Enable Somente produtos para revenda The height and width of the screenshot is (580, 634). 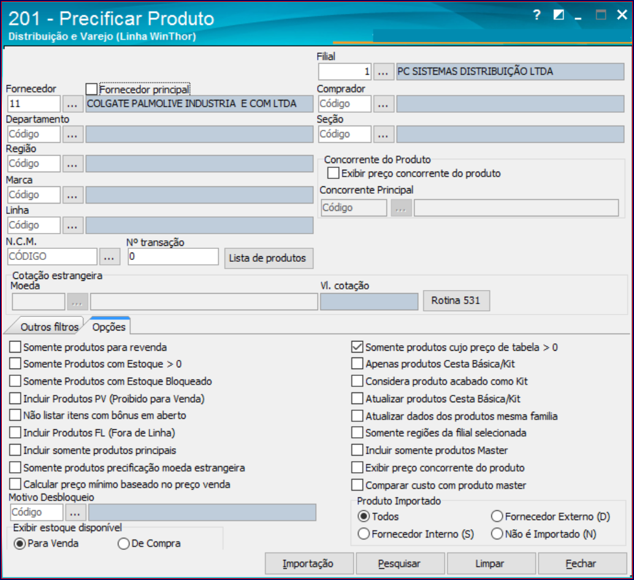(15, 347)
